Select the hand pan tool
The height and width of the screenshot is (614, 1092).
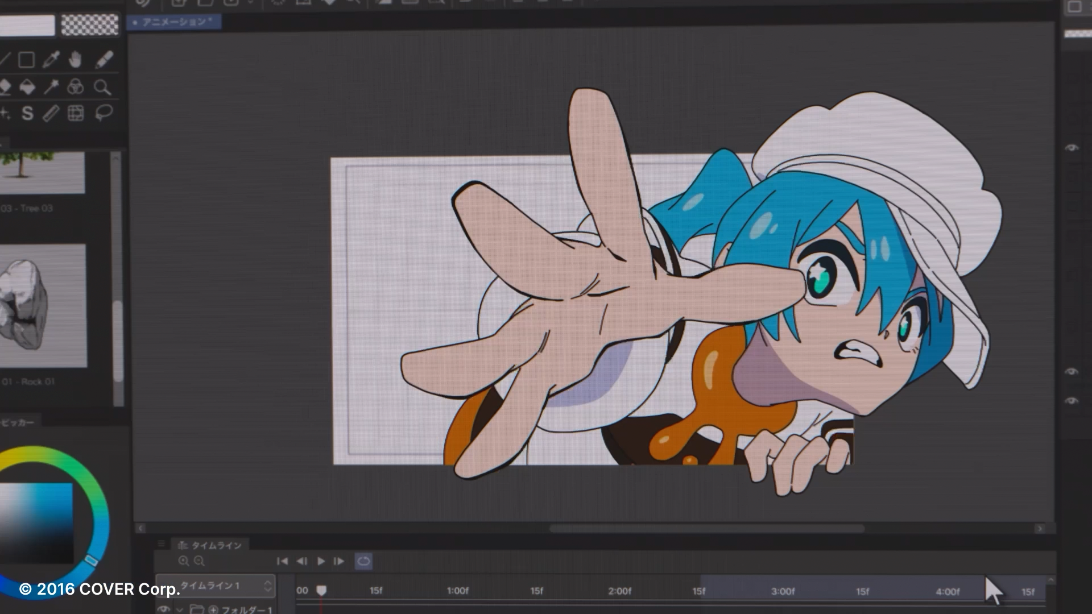tap(75, 59)
